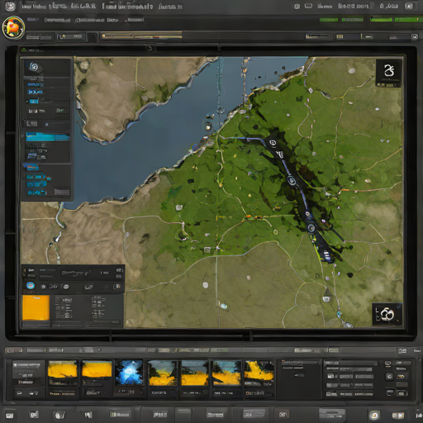Pick the large orange color swatch
This screenshot has width=423, height=423.
pos(36,307)
